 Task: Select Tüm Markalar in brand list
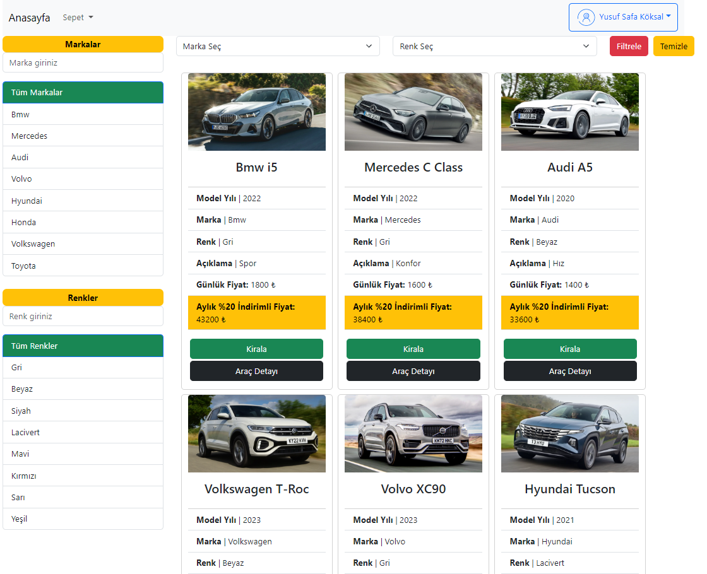tap(83, 92)
